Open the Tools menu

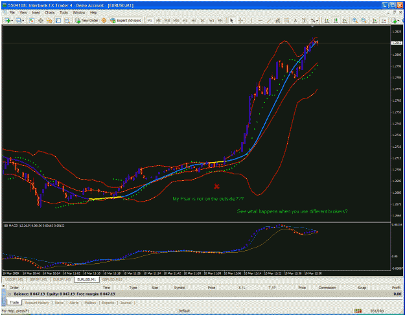(x=64, y=12)
